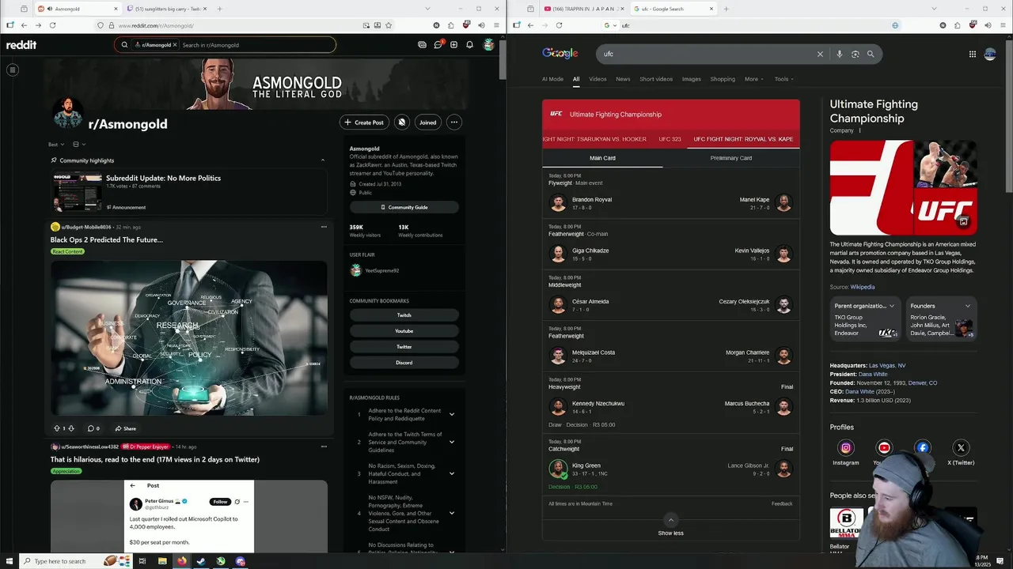This screenshot has width=1013, height=569.
Task: Search by image with Google Lens icon
Action: [x=855, y=54]
